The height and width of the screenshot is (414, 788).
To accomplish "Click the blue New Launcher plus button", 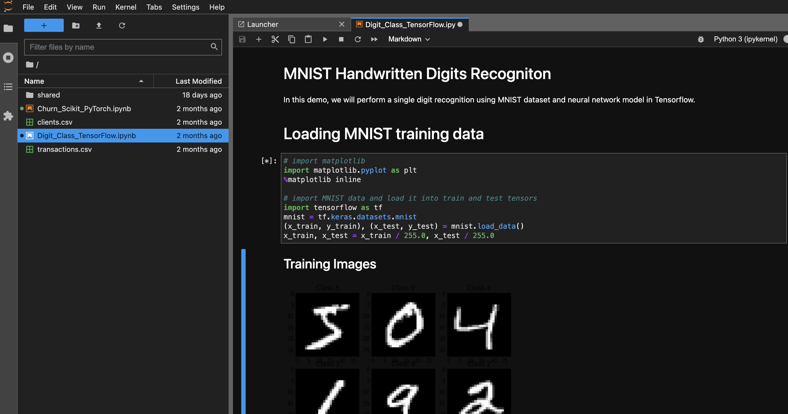I will point(44,25).
